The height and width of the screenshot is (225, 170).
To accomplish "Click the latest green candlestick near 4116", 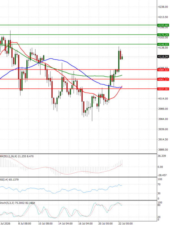I will click(x=122, y=58).
